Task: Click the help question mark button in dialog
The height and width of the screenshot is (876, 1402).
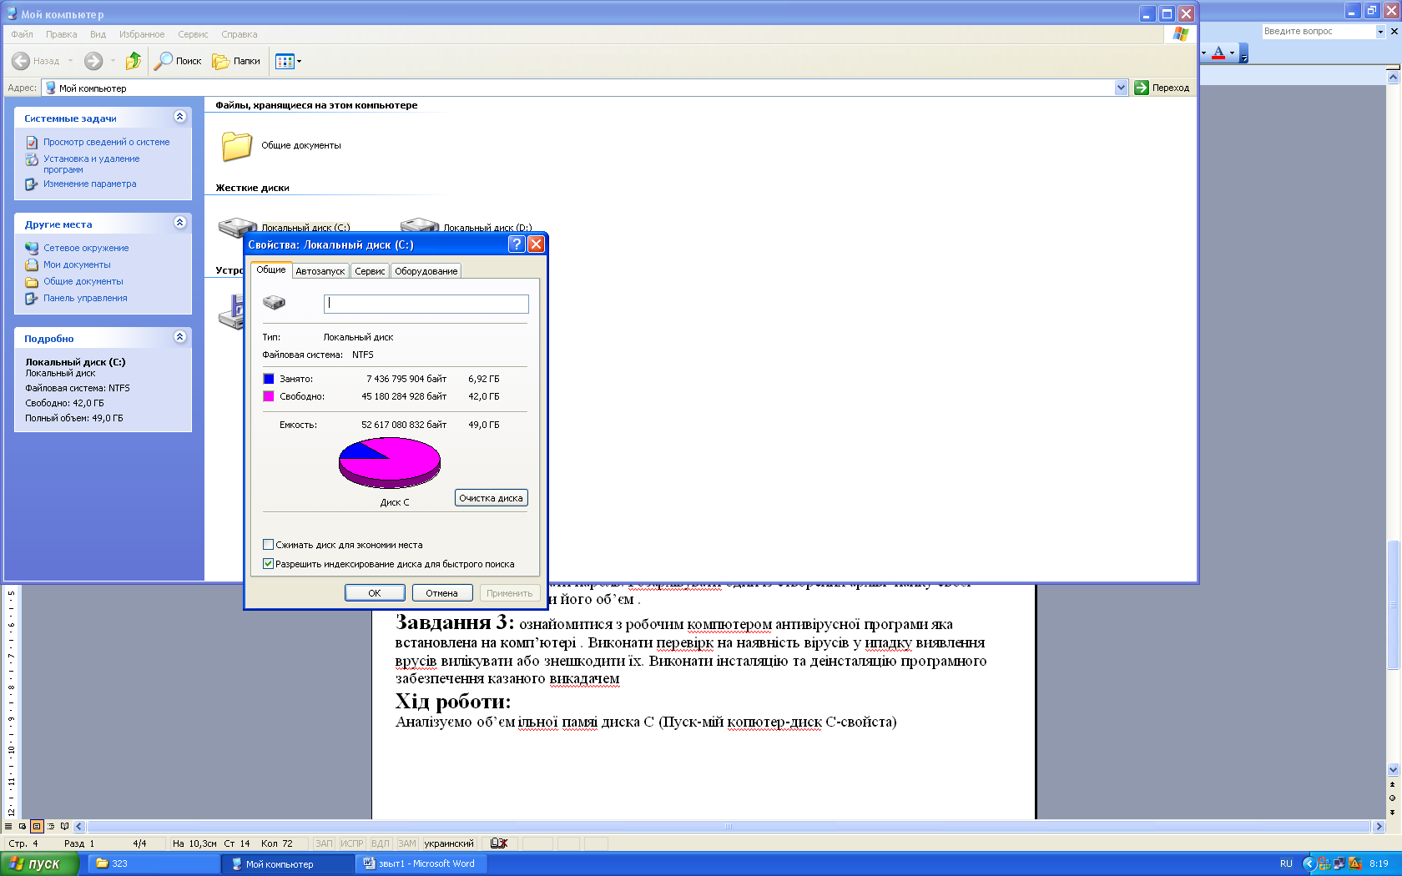Action: point(517,244)
